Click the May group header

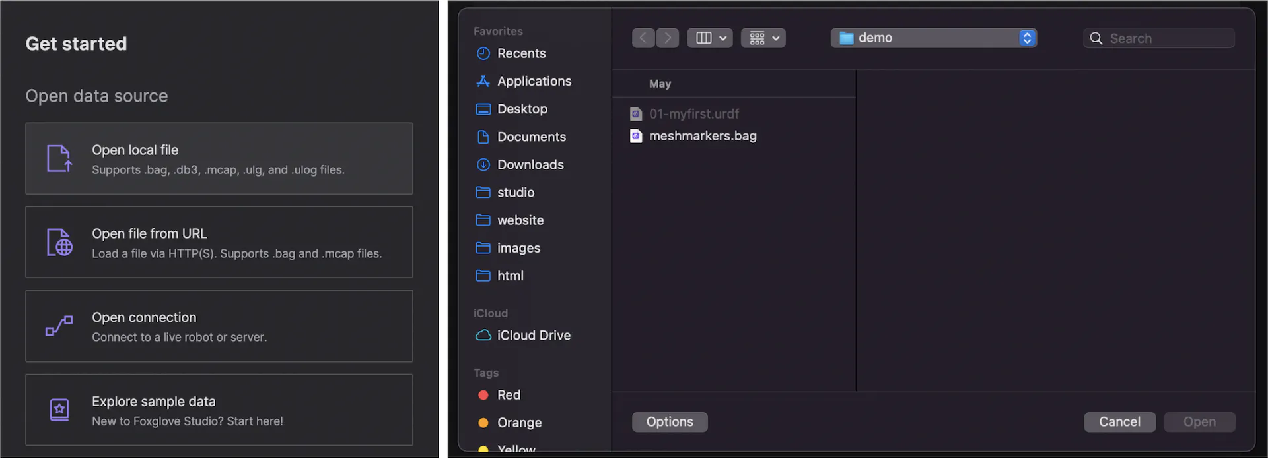coord(660,84)
